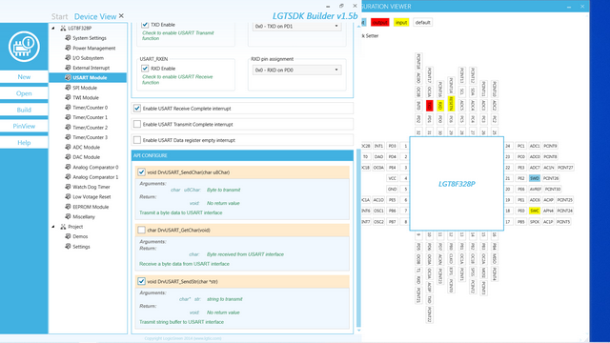Click the icon beside USART Module

coord(68,77)
